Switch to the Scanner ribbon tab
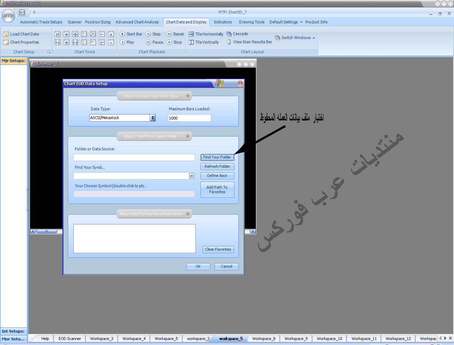 tap(74, 22)
